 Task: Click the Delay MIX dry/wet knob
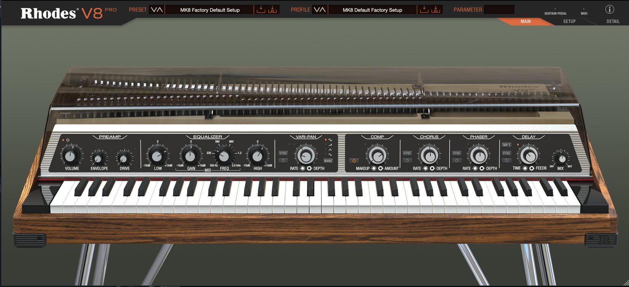[561, 158]
